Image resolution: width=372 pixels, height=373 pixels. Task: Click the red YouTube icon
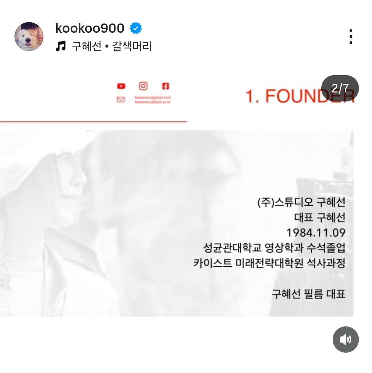(x=121, y=86)
